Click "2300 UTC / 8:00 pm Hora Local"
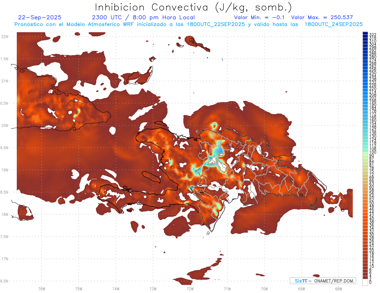380x293 pixels. pos(143,17)
